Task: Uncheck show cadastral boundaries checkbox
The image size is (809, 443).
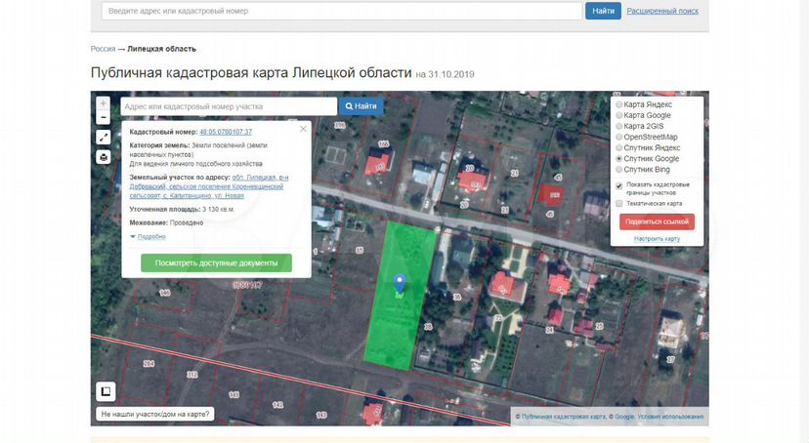Action: [x=619, y=185]
